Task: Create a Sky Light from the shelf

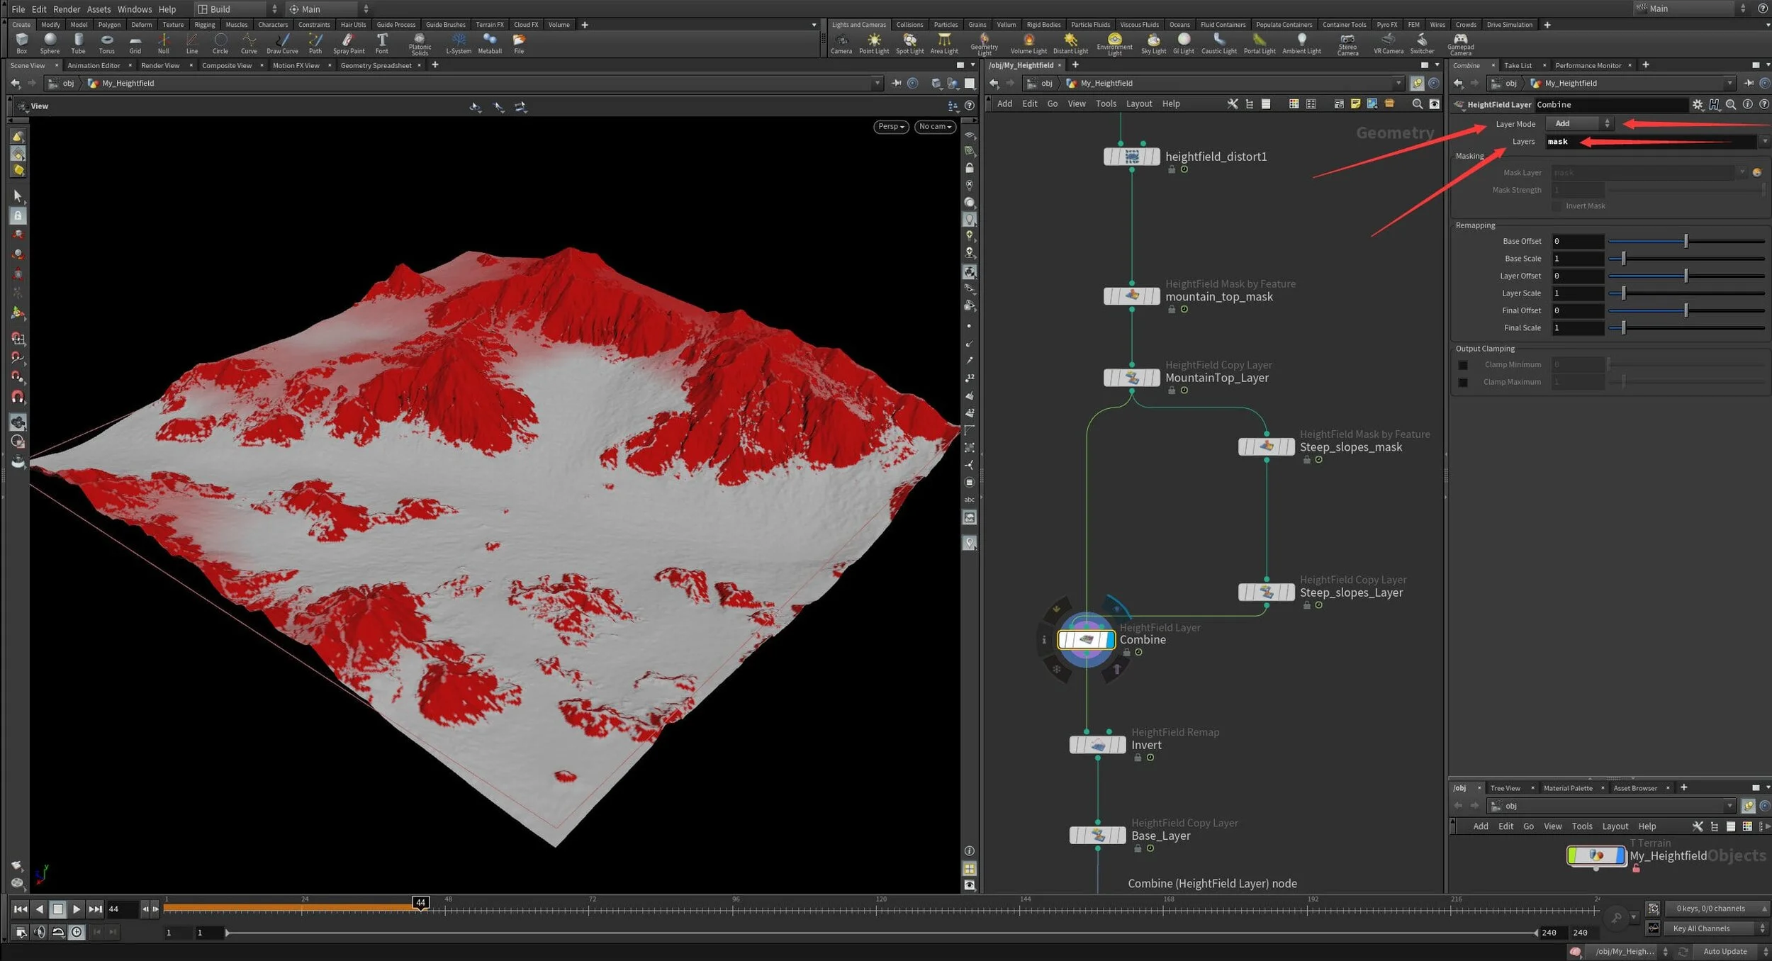Action: pos(1153,43)
